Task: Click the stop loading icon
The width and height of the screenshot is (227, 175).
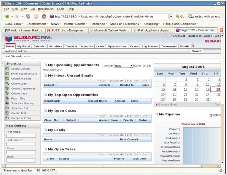Action: 36,17
